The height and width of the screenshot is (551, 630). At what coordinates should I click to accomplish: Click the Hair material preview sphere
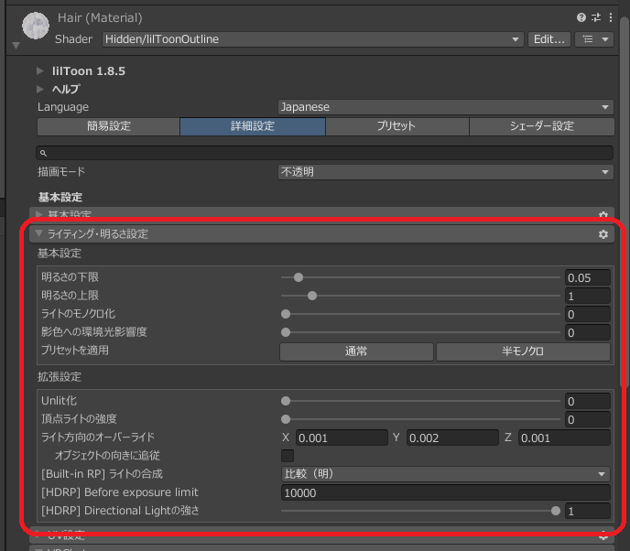36,26
